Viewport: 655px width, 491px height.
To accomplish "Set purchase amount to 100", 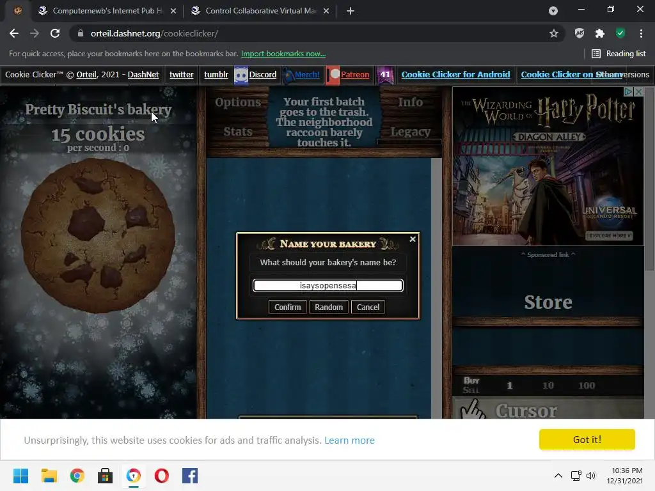I will click(x=587, y=386).
